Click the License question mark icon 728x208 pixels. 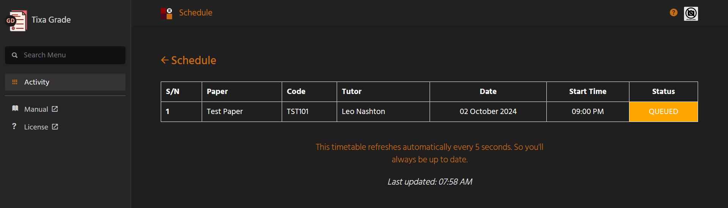click(14, 126)
